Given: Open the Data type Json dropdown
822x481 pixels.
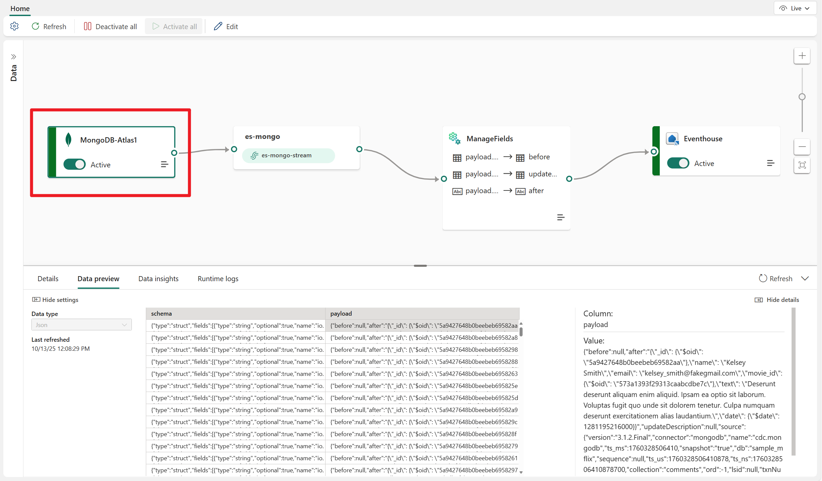Looking at the screenshot, I should 81,325.
